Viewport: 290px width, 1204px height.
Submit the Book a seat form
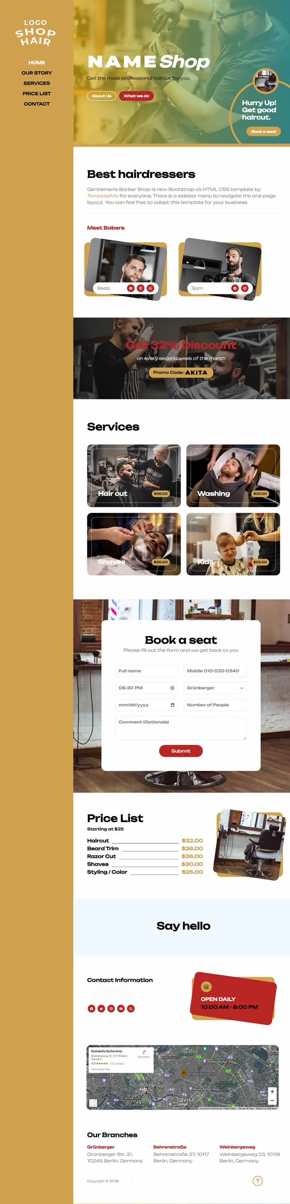181,751
